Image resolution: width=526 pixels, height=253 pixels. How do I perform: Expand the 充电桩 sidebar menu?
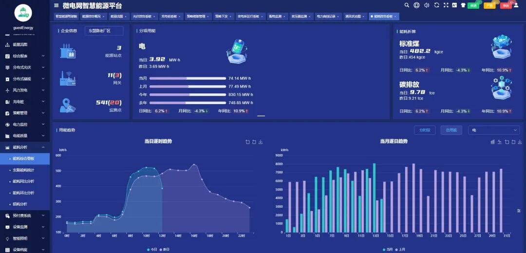click(25, 102)
